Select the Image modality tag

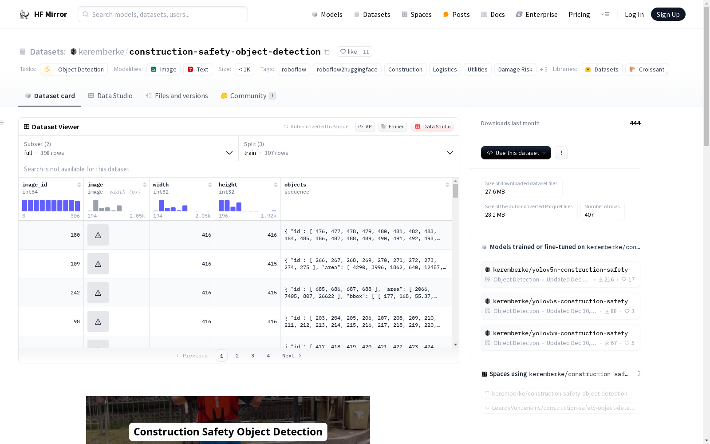(163, 70)
